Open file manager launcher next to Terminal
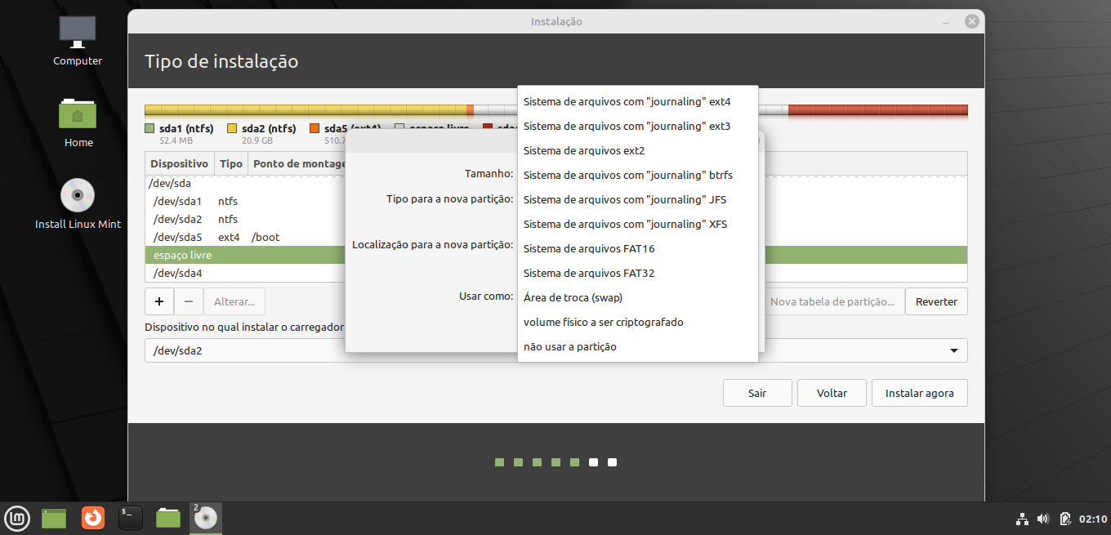This screenshot has width=1111, height=535. tap(168, 518)
